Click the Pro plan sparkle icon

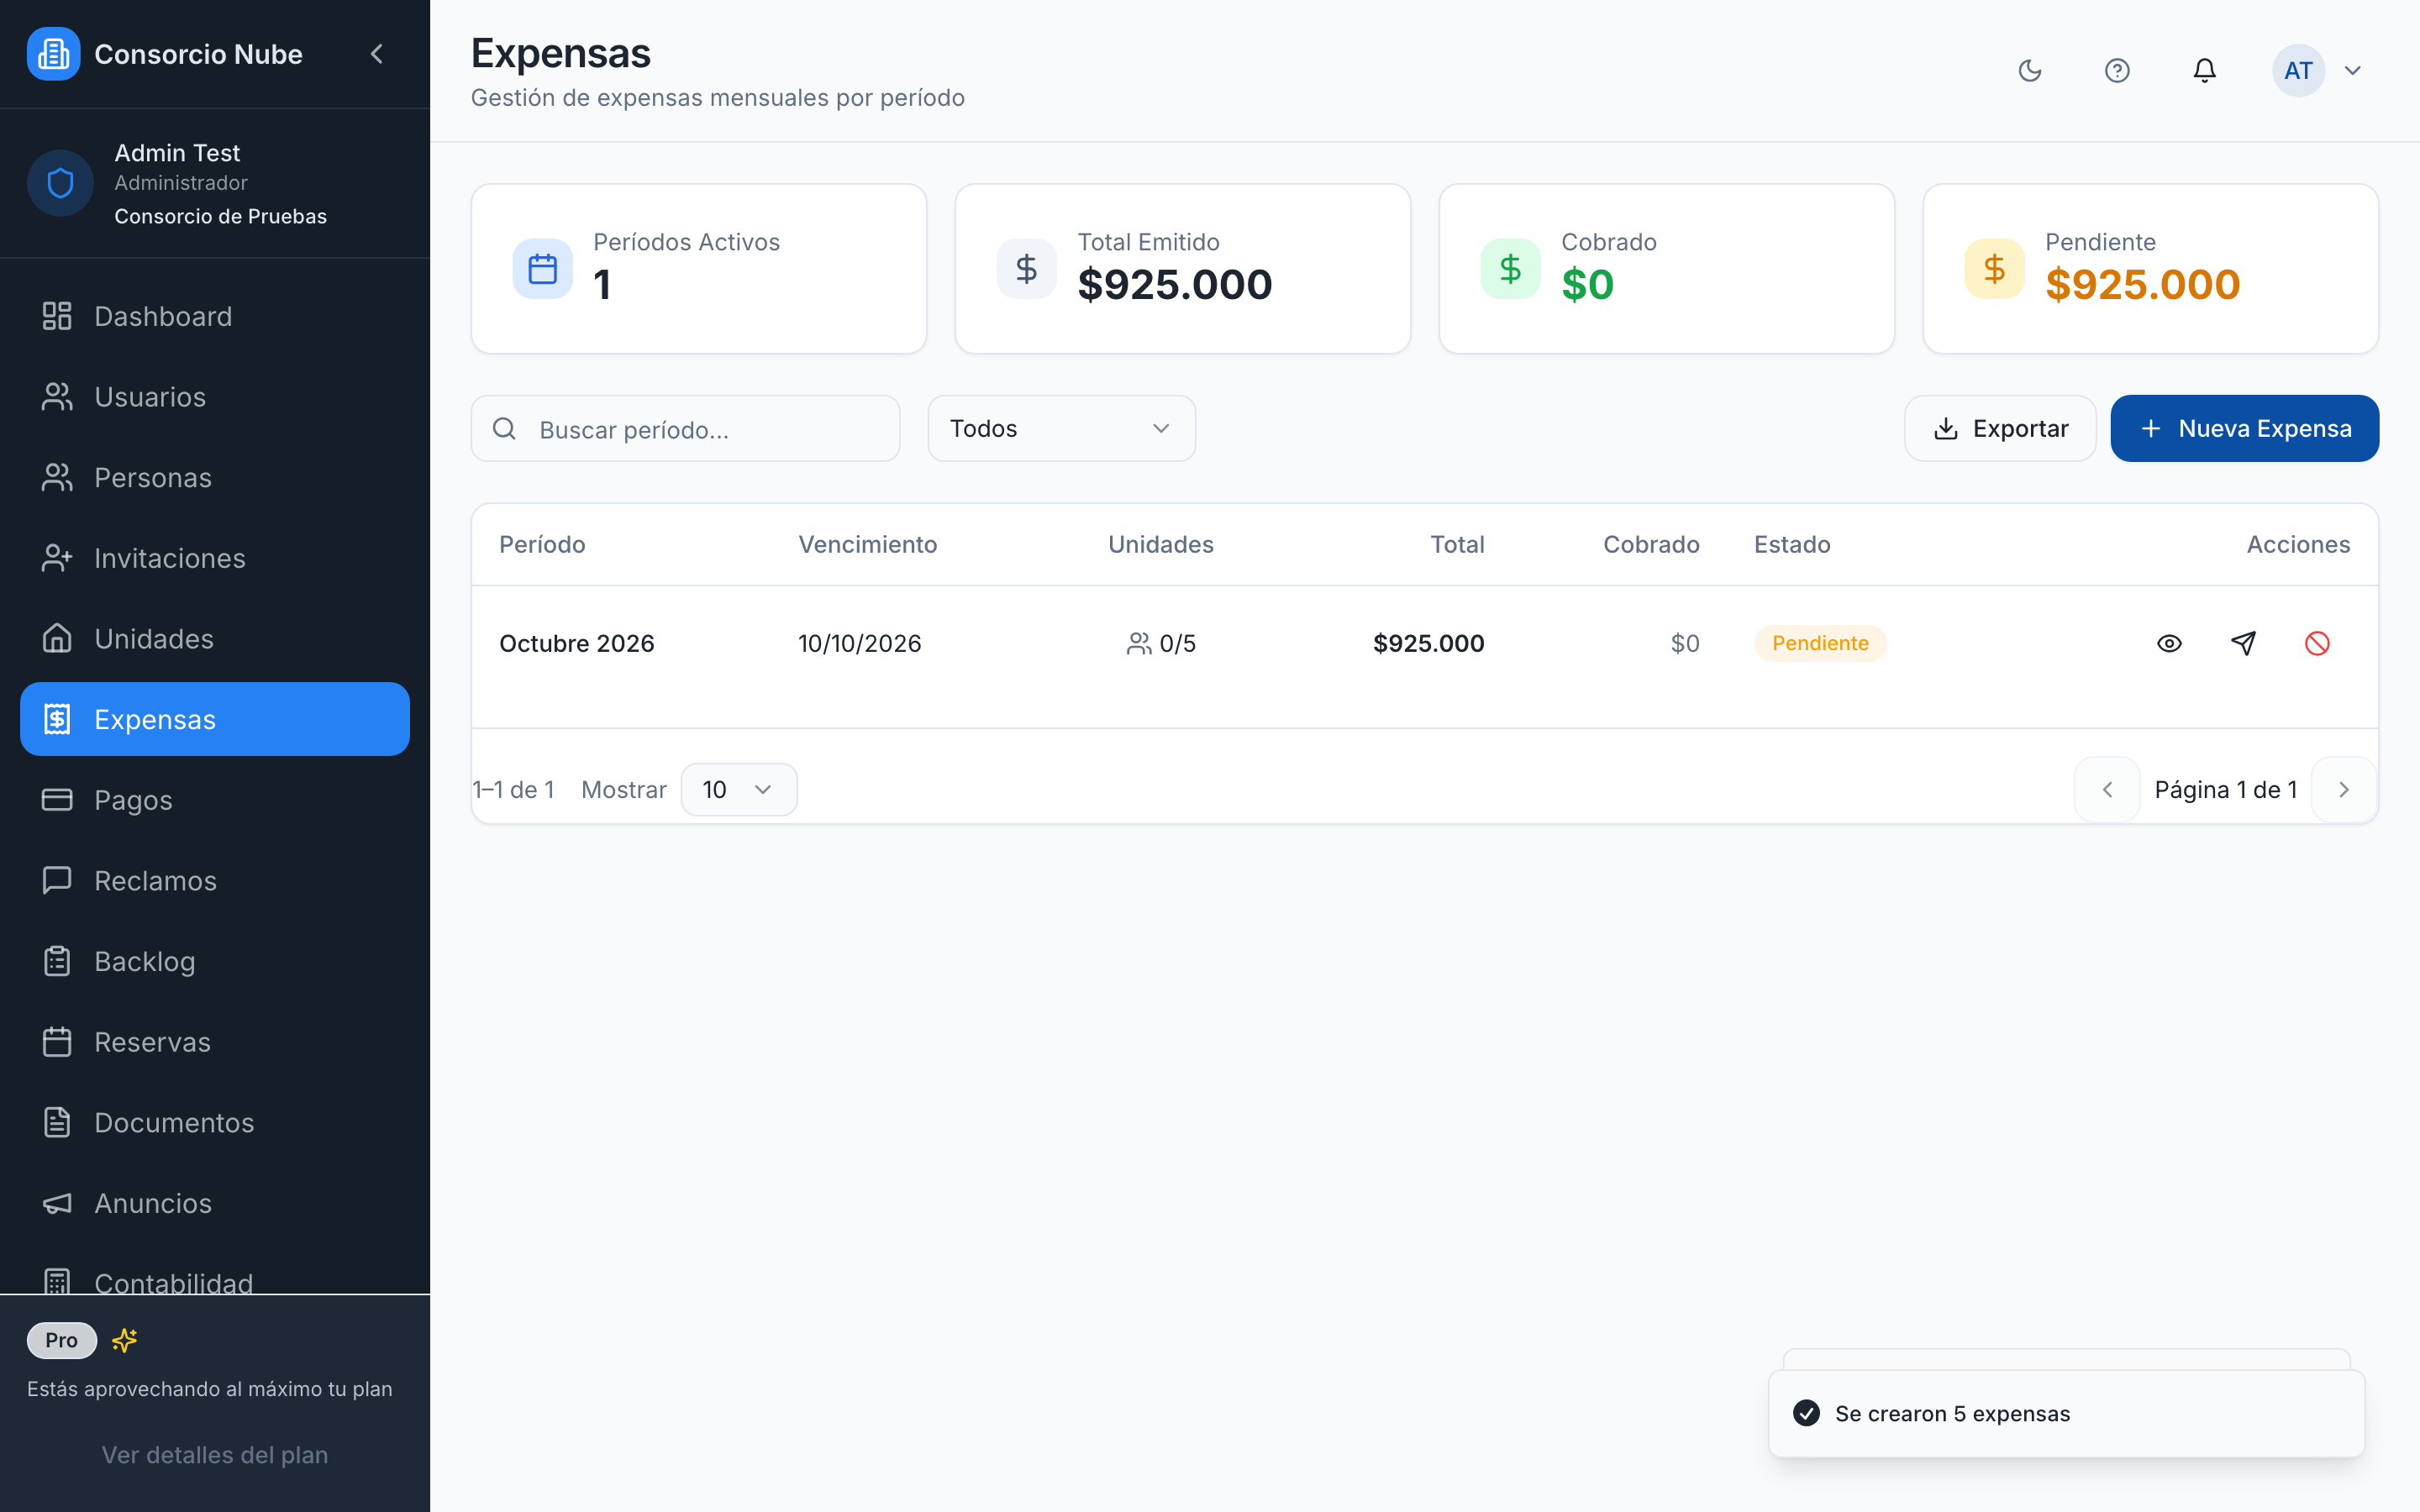(x=124, y=1340)
